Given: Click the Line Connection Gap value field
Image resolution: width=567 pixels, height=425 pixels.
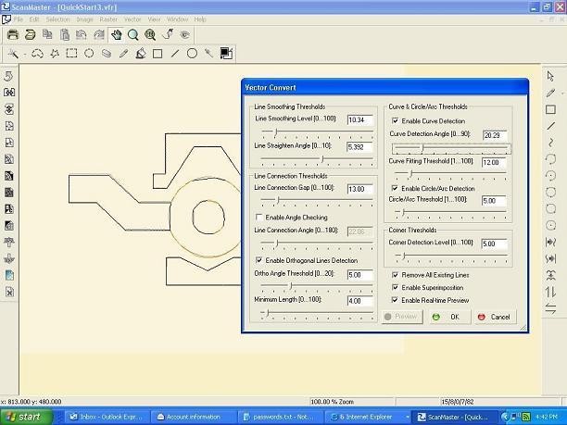Looking at the screenshot, I should 359,189.
